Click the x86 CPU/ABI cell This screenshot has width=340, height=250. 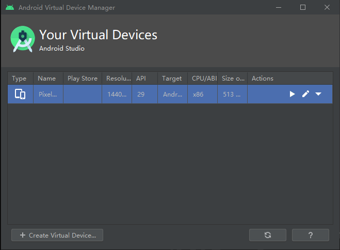tap(203, 94)
